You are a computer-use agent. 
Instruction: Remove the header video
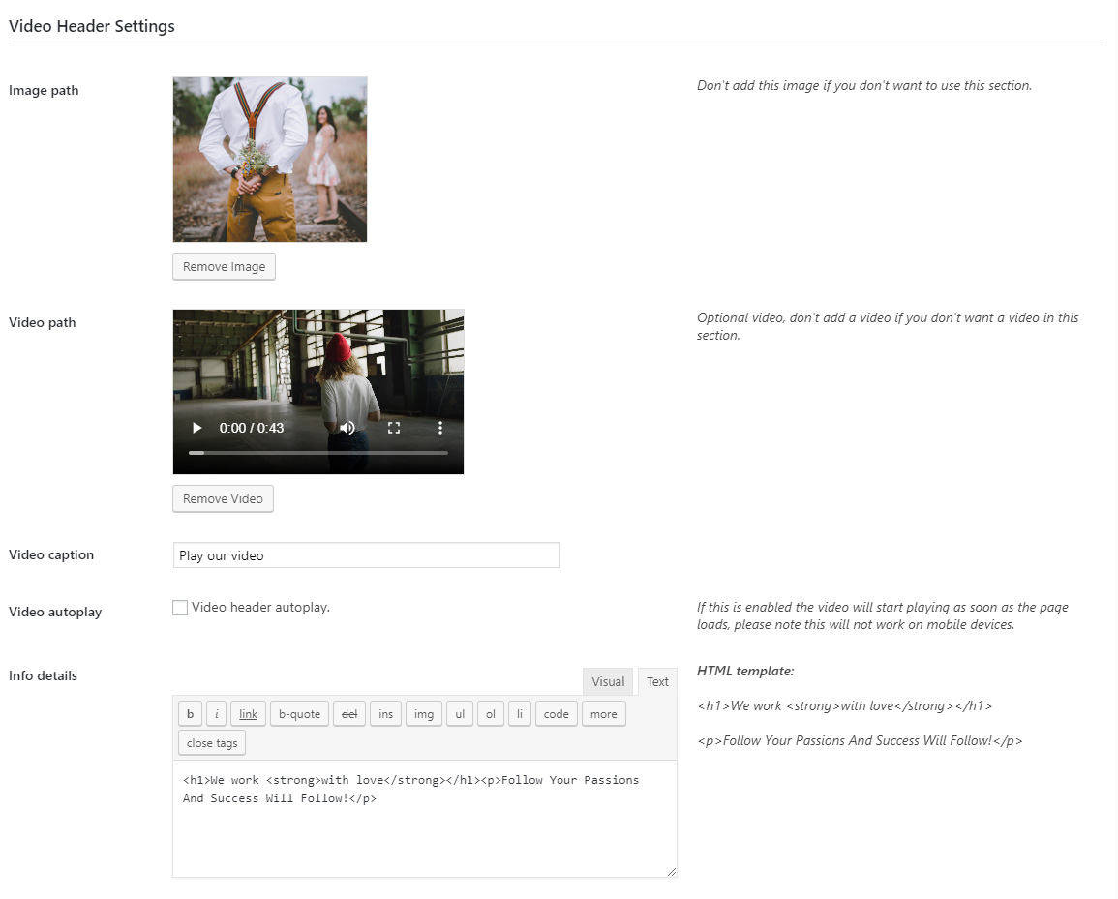tap(223, 499)
